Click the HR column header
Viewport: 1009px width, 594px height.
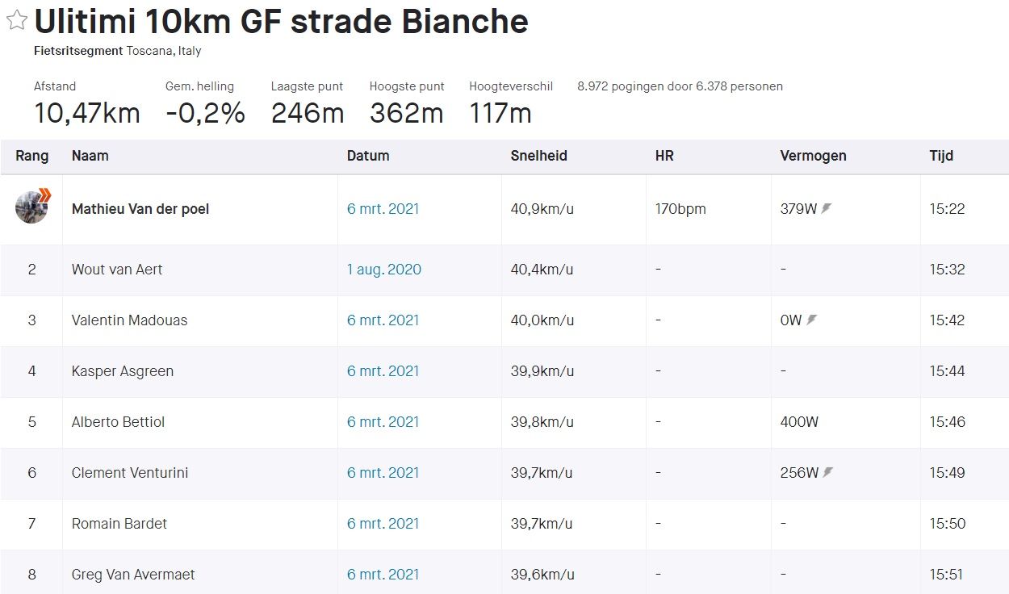[x=664, y=156]
